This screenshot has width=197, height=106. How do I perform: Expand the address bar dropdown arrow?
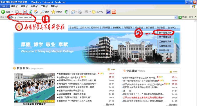(x=176, y=17)
